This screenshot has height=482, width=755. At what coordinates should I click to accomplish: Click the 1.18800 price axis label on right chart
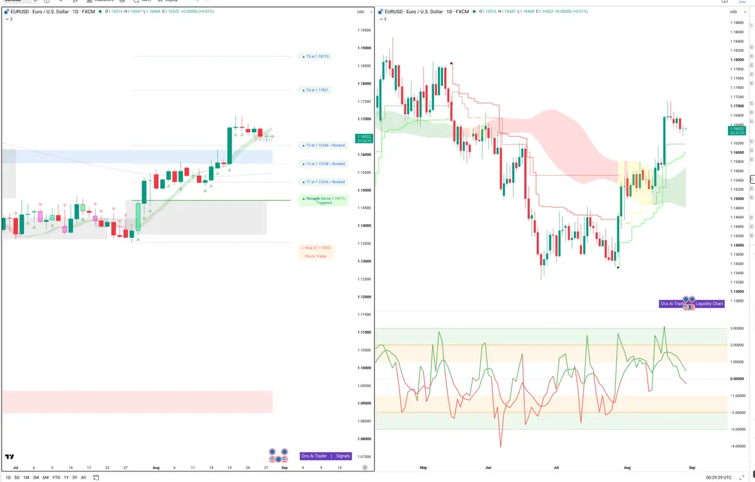(x=736, y=23)
